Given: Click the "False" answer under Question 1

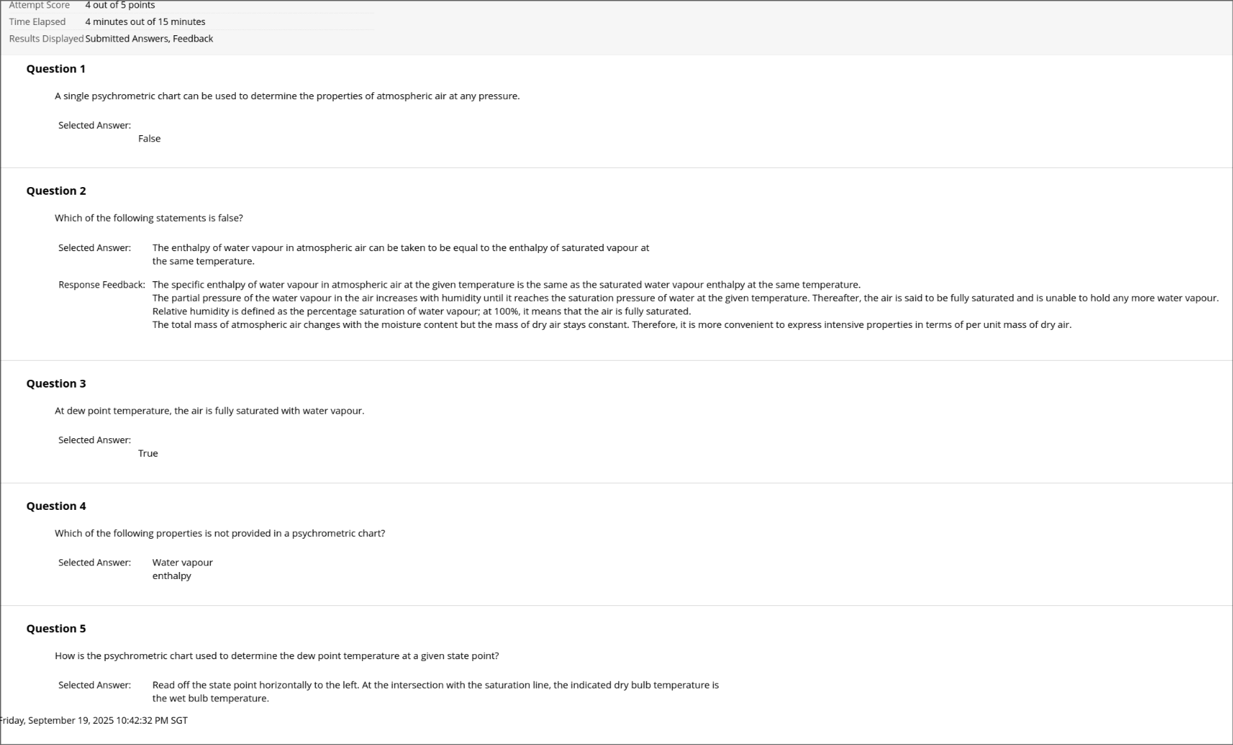Looking at the screenshot, I should pyautogui.click(x=149, y=138).
